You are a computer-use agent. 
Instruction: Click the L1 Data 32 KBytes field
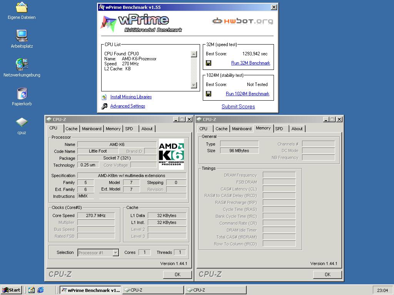tap(167, 215)
